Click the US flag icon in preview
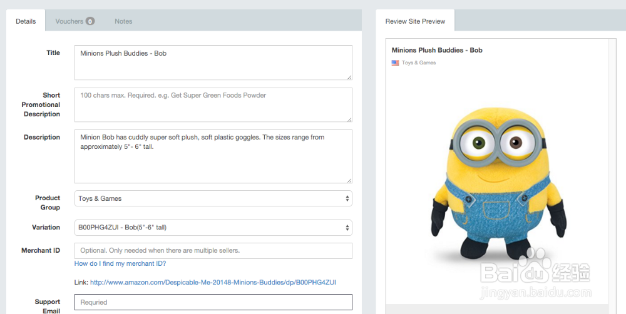Screen dimensions: 626x314 pyautogui.click(x=395, y=63)
